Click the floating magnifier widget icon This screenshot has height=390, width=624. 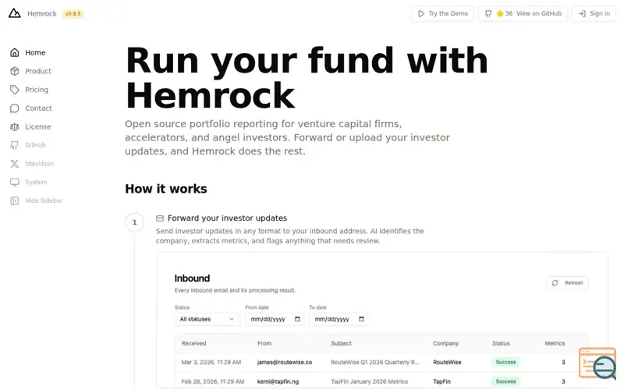pyautogui.click(x=597, y=363)
